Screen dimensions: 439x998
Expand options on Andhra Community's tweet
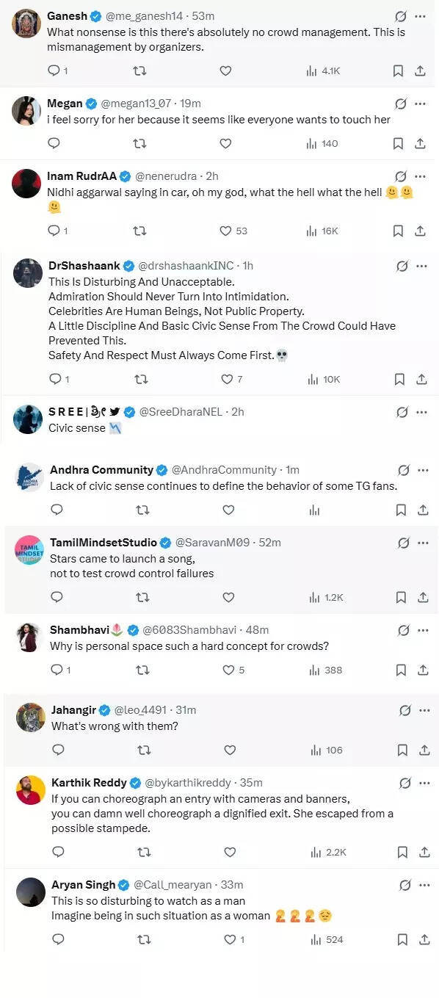coord(423,470)
